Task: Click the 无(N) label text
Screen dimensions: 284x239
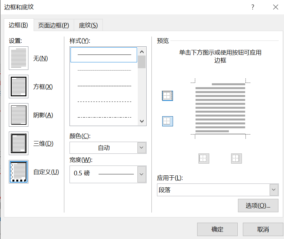Action: [x=40, y=58]
